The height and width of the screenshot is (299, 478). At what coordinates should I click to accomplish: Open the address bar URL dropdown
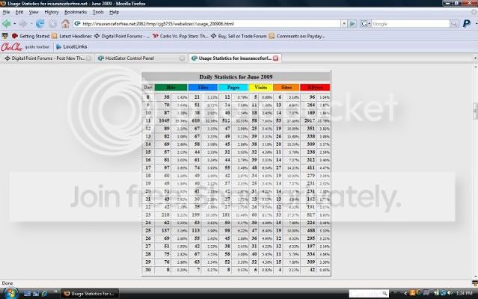344,24
